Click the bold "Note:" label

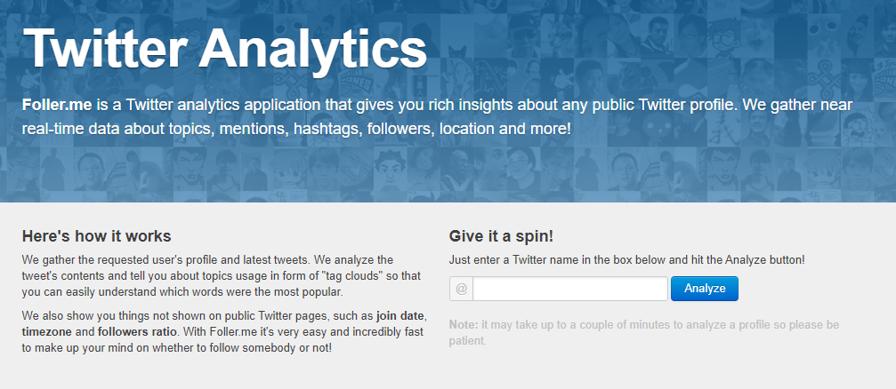tap(464, 324)
